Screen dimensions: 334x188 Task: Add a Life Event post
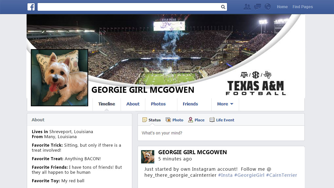[222, 120]
